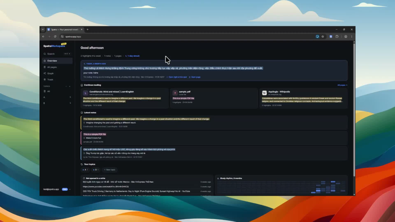Select topic A in the sidebar
Viewport: 395px width, 222px height.
[57, 97]
